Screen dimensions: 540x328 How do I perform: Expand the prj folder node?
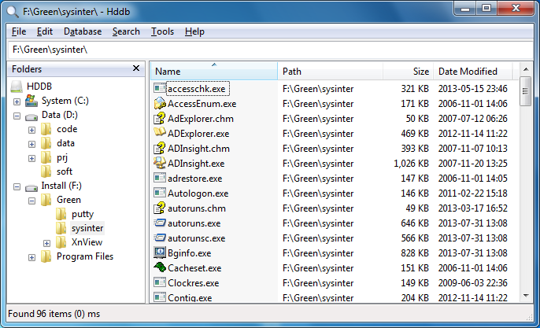click(31, 158)
